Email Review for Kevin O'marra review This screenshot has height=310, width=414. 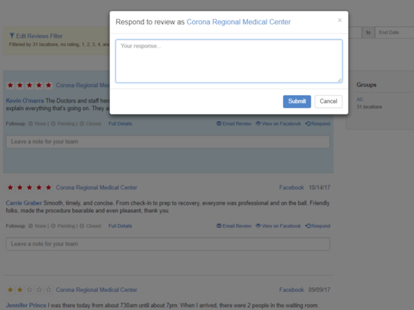234,123
